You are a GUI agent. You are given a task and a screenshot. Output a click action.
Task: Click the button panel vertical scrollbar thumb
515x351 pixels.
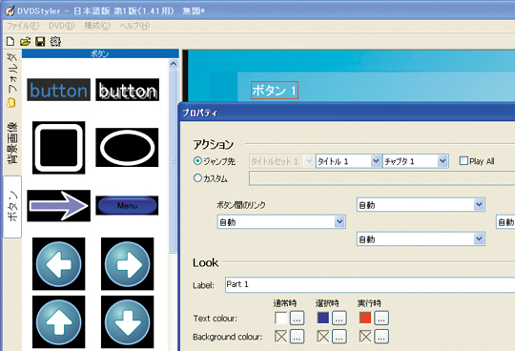tap(174, 161)
